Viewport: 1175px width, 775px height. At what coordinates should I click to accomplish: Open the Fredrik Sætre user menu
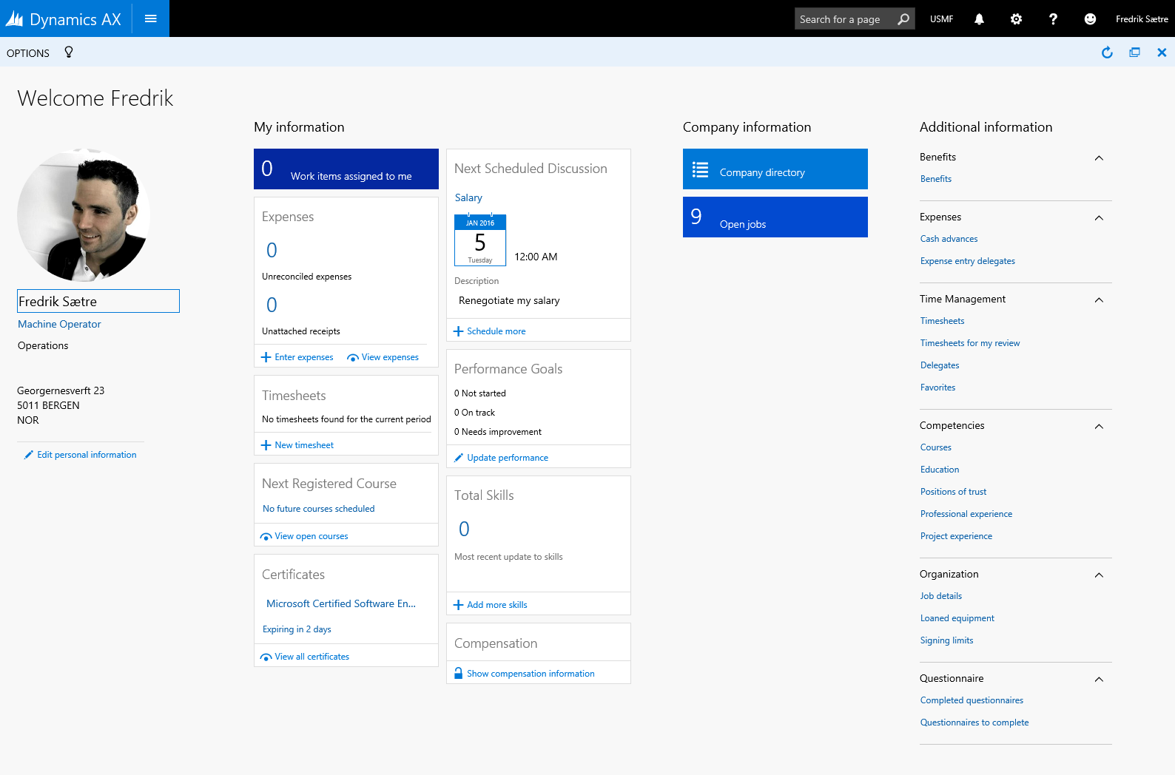point(1141,19)
